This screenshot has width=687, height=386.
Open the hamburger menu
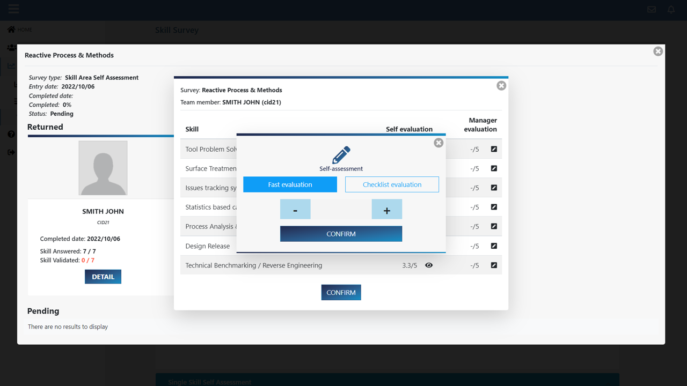pos(13,9)
